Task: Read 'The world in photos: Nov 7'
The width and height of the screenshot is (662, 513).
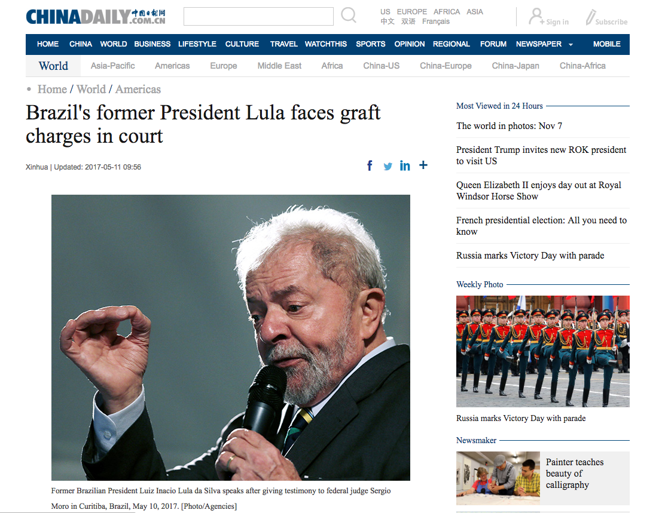Action: tap(509, 125)
